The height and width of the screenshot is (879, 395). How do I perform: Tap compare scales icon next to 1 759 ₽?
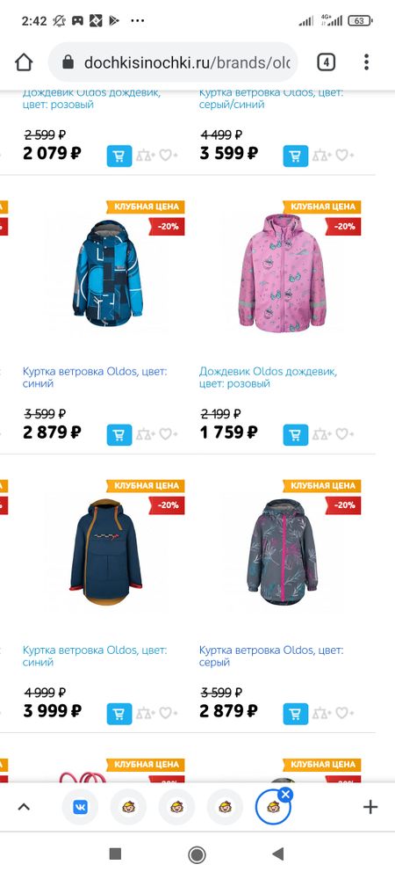click(x=321, y=434)
